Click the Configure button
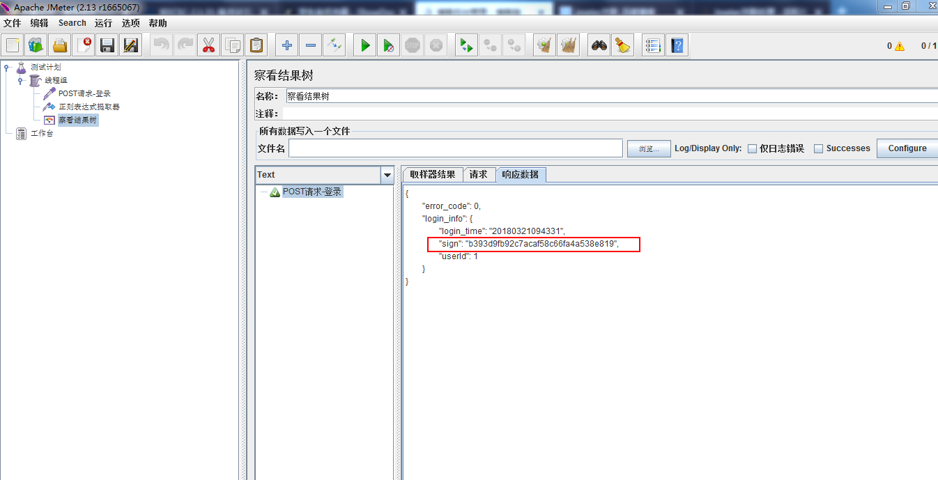 pyautogui.click(x=907, y=148)
